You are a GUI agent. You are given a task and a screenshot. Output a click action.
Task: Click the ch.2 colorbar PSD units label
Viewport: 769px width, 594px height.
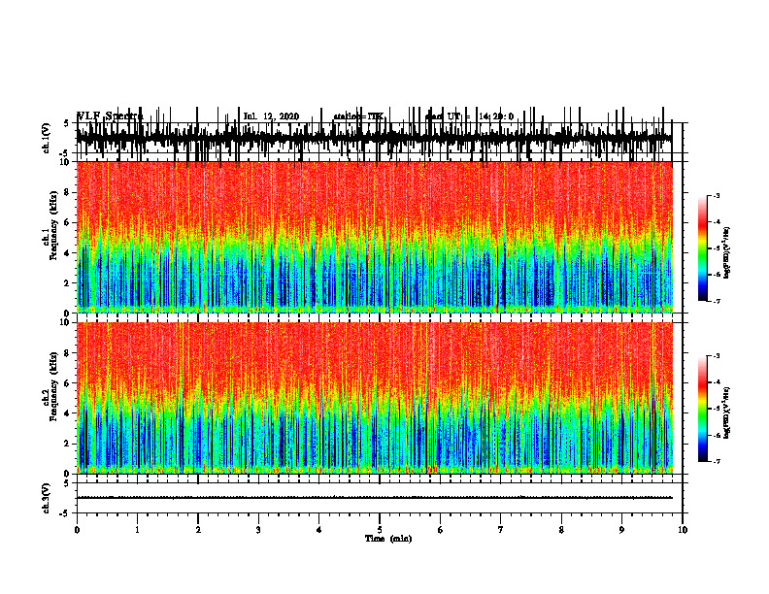coord(726,412)
